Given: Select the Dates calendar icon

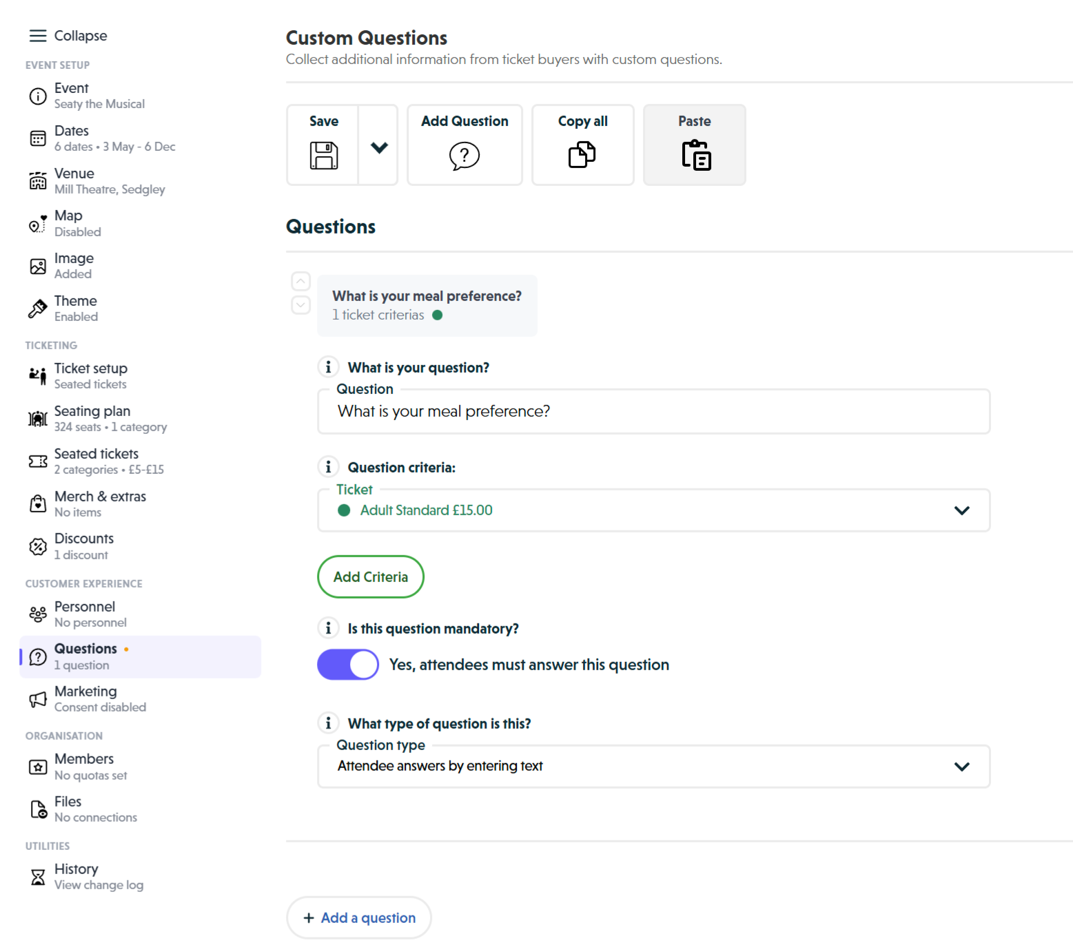Looking at the screenshot, I should tap(38, 138).
